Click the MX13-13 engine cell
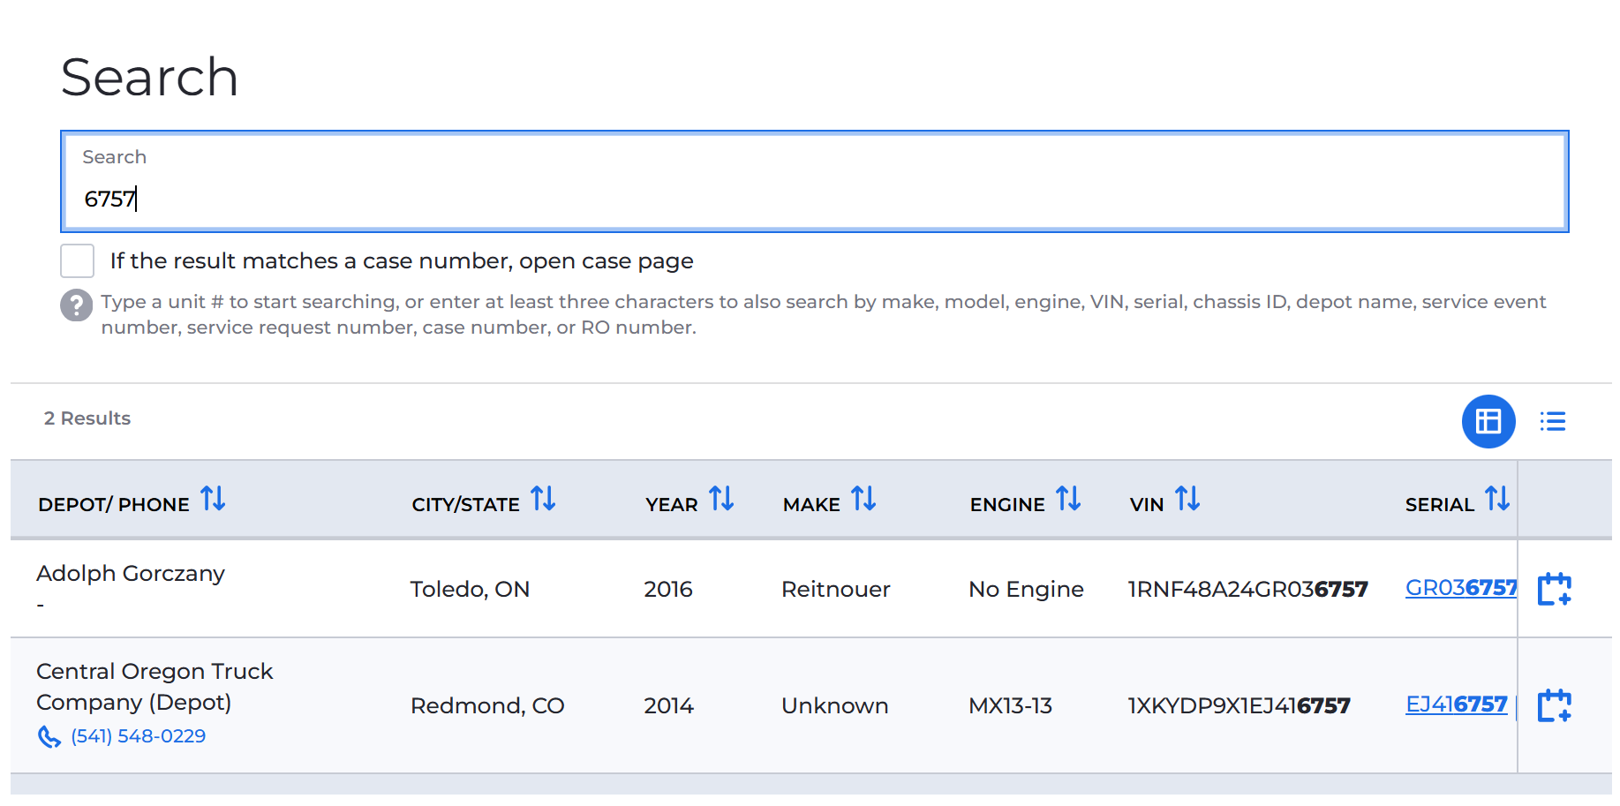The height and width of the screenshot is (806, 1620). tap(1010, 705)
